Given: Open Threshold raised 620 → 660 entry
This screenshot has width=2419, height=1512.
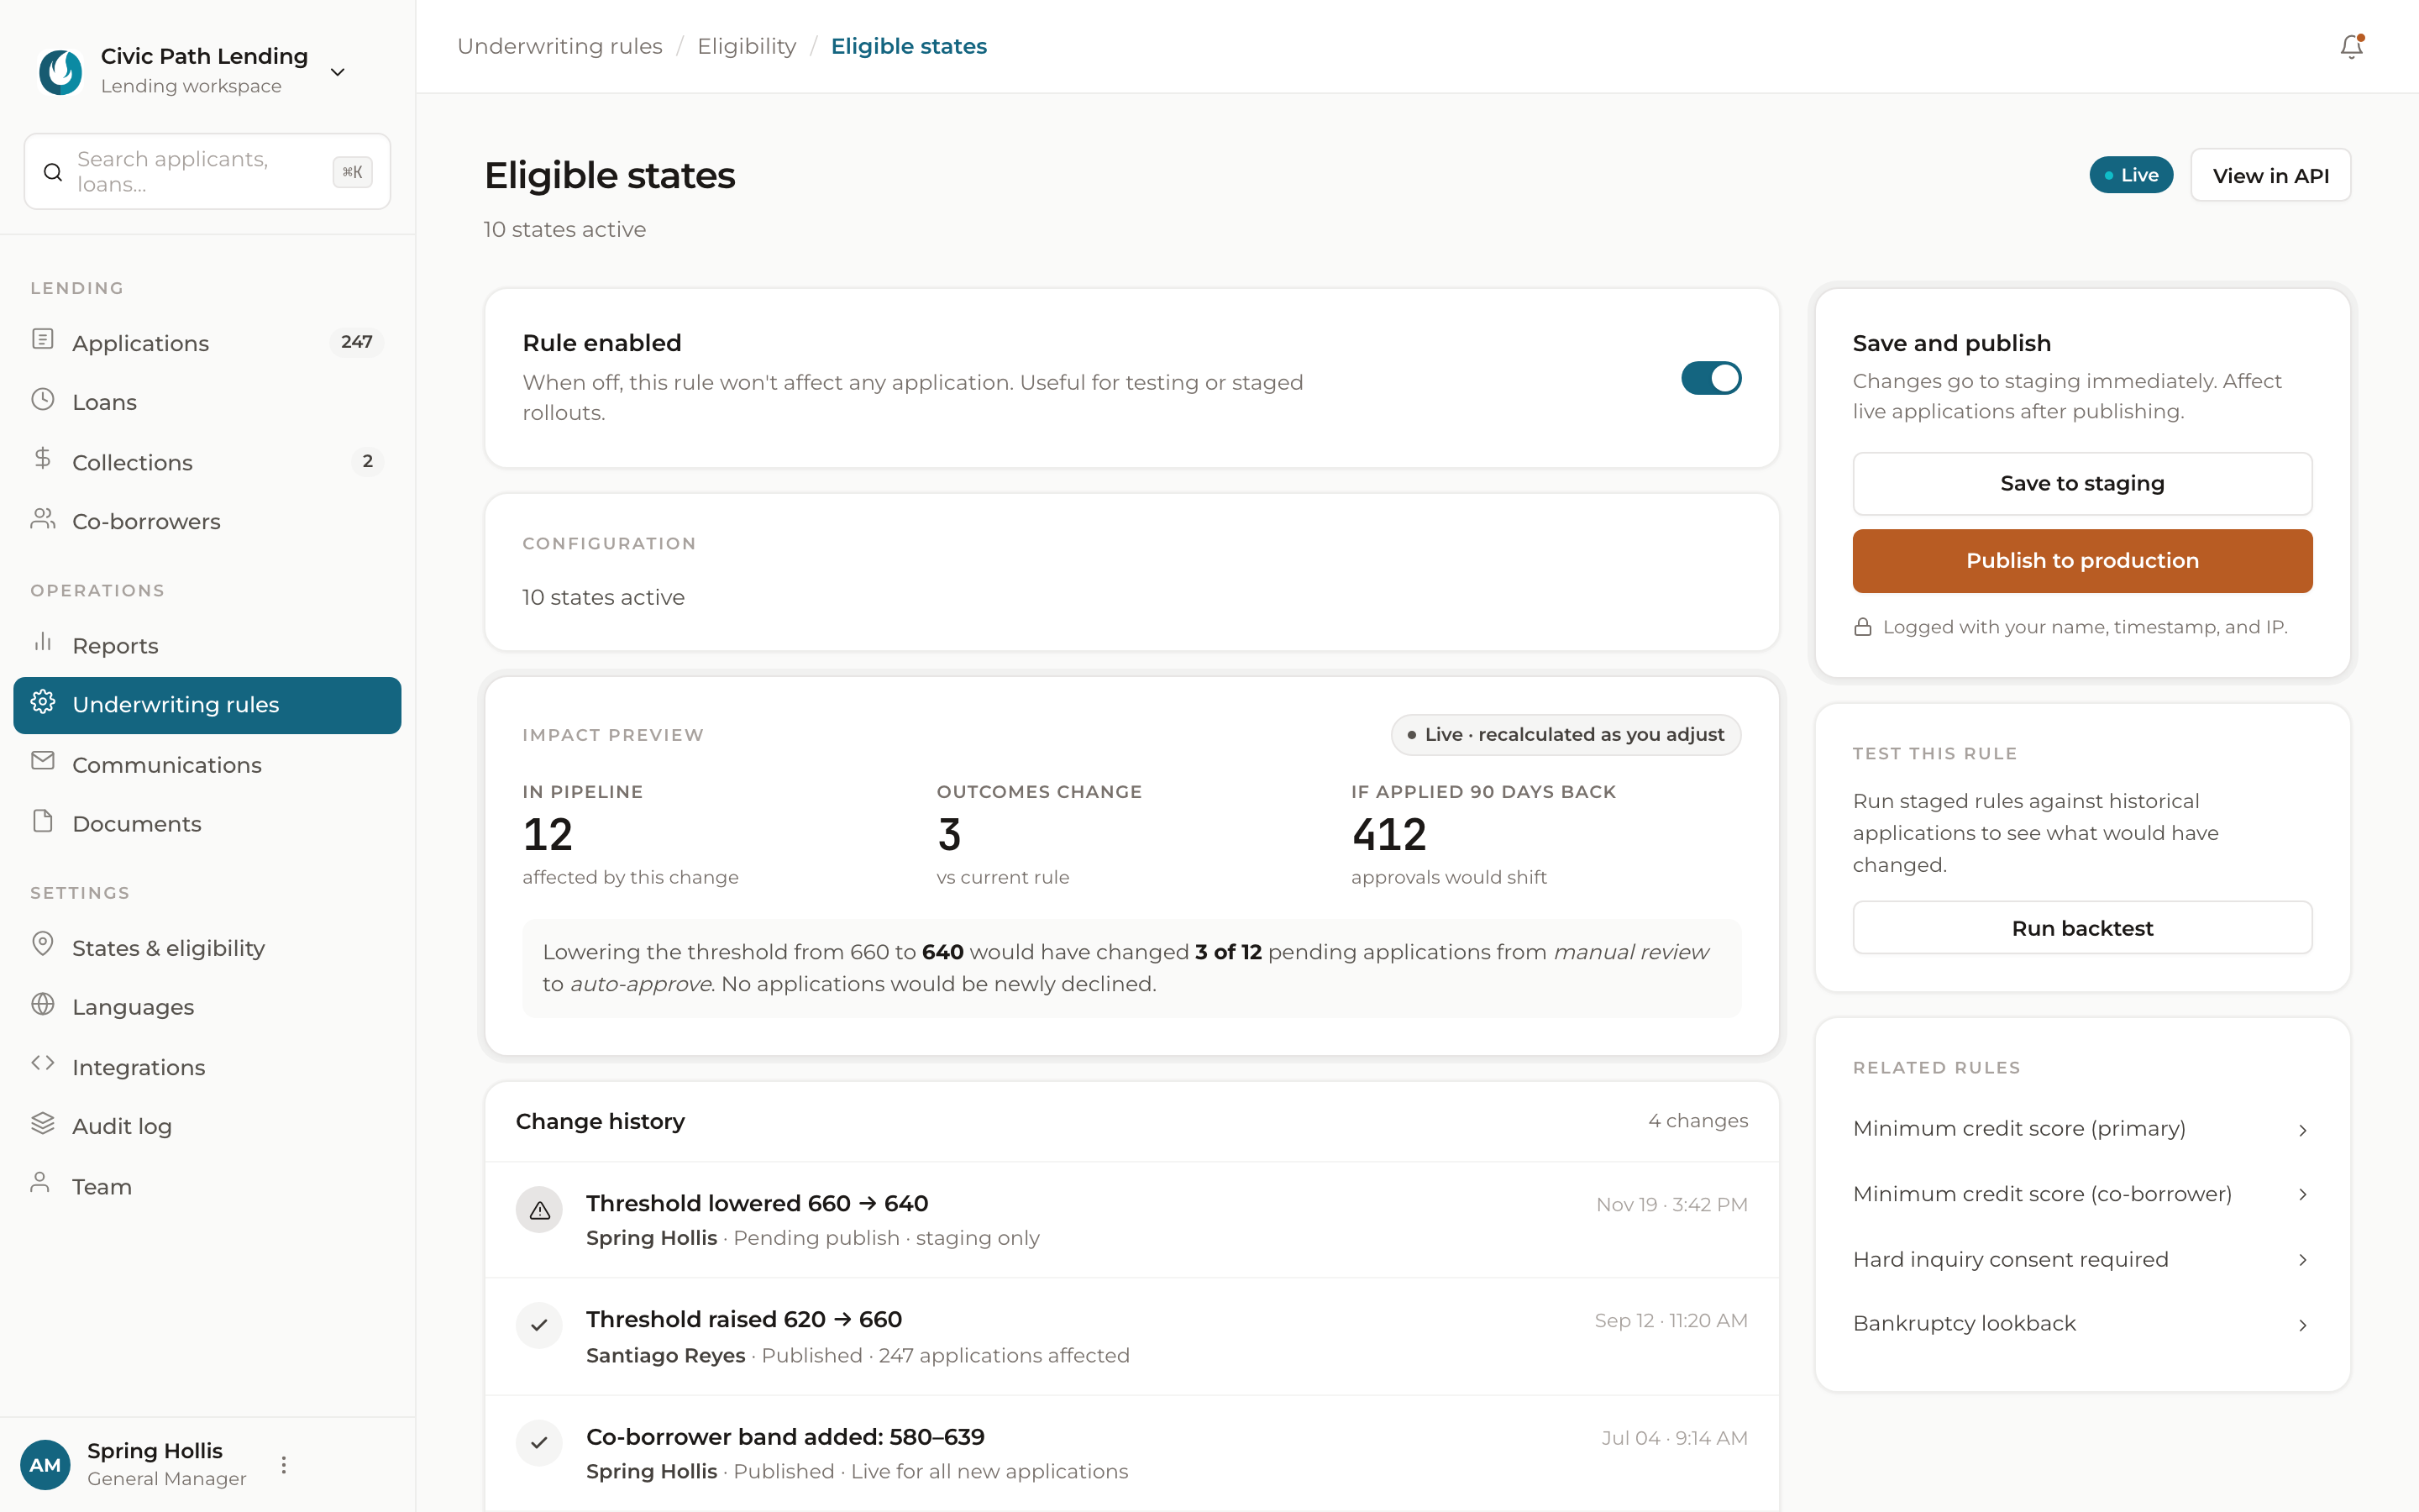Looking at the screenshot, I should click(1131, 1337).
